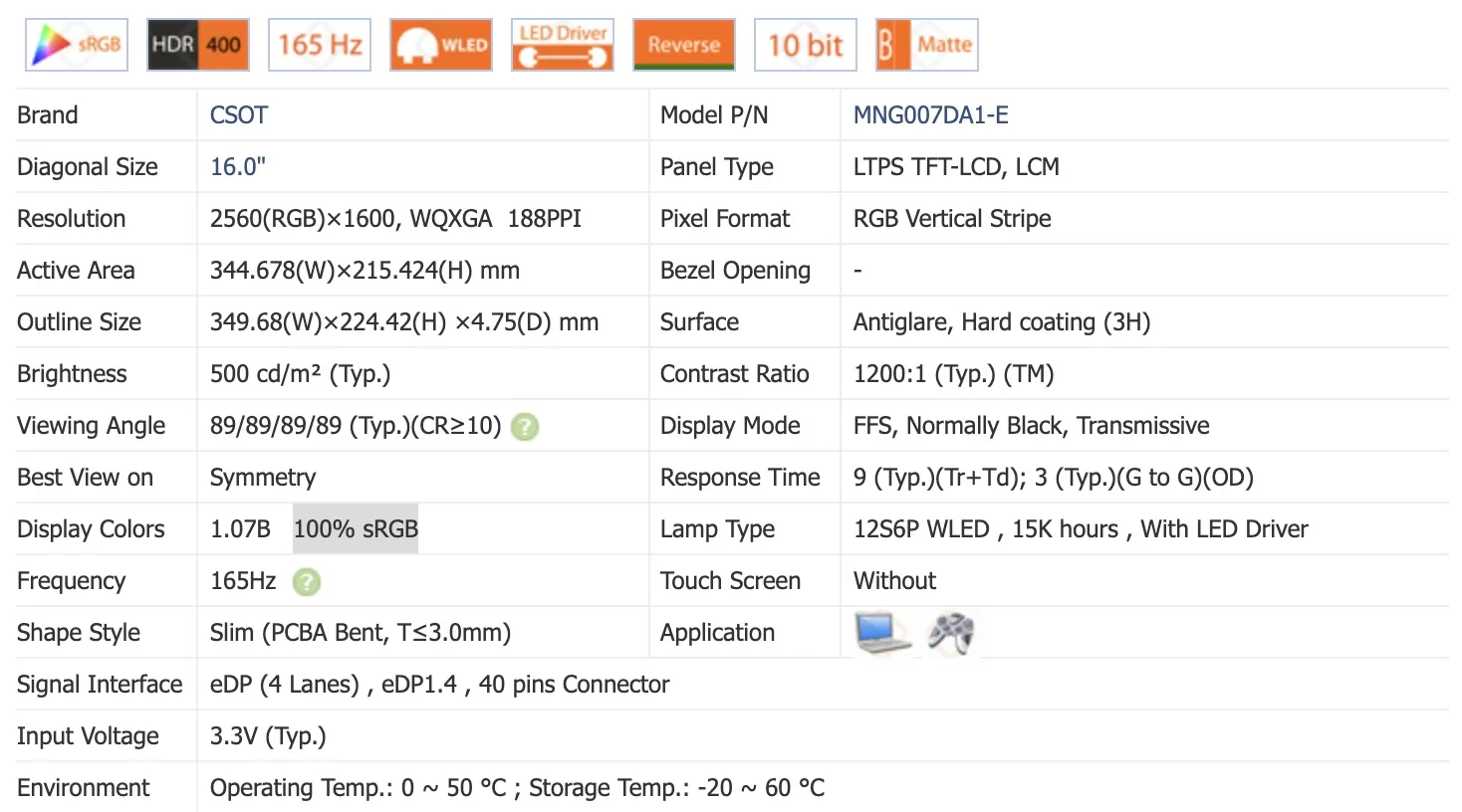
Task: Click the FFS, Normally Black, Transmissive value
Action: coord(1031,426)
